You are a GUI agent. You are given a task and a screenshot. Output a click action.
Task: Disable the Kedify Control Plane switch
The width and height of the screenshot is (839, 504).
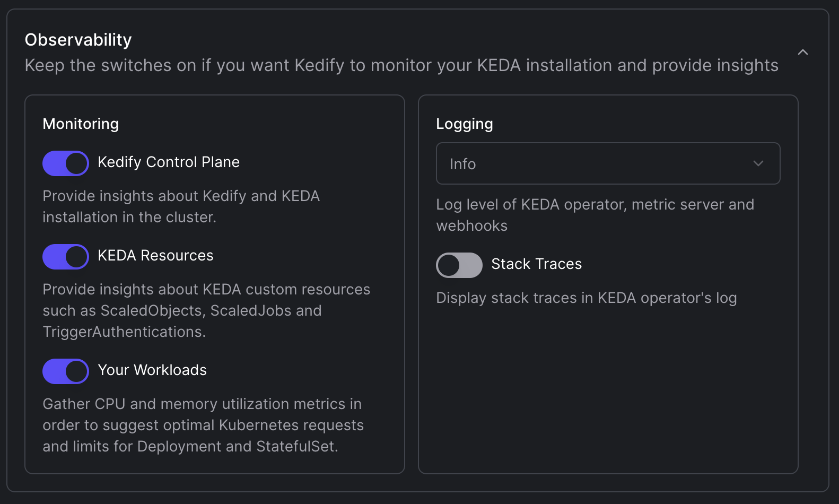click(66, 163)
